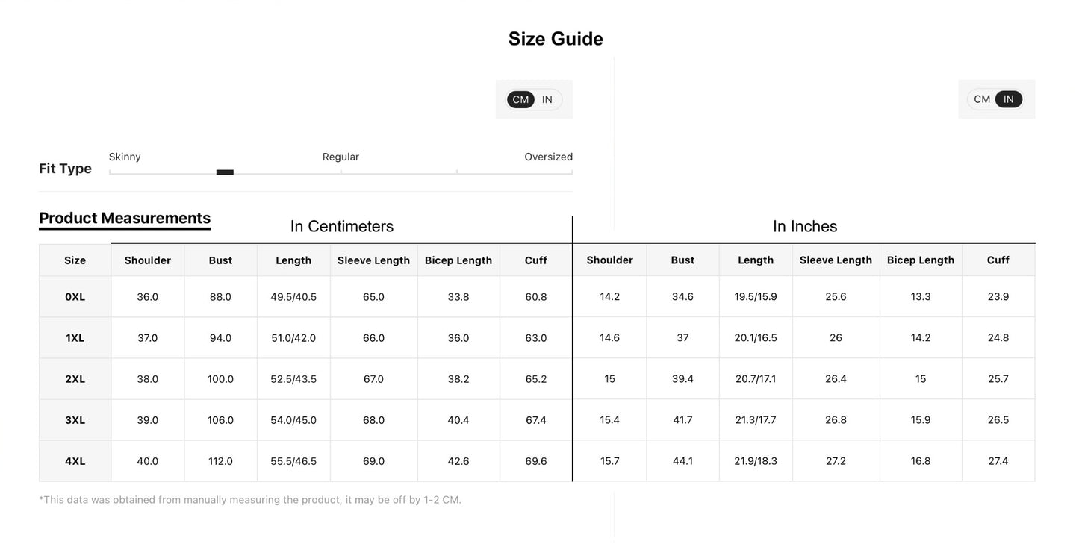1079x544 pixels.
Task: Click the Size Guide title
Action: [556, 39]
